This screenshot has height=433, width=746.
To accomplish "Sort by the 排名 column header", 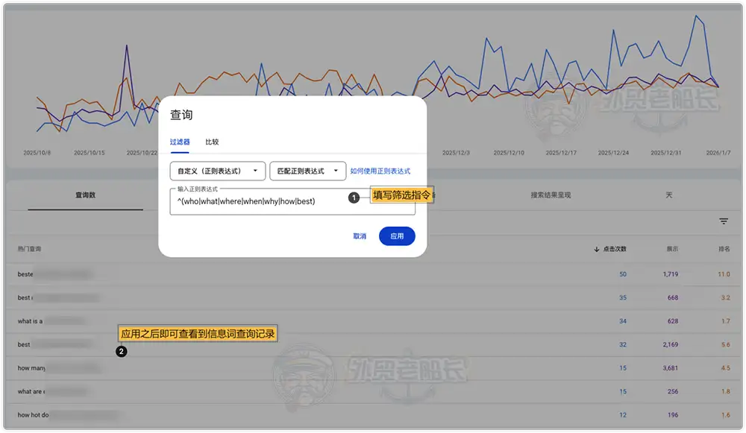I will tap(723, 249).
